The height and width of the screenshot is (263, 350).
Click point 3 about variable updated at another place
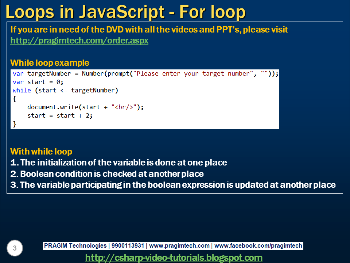tap(173, 185)
